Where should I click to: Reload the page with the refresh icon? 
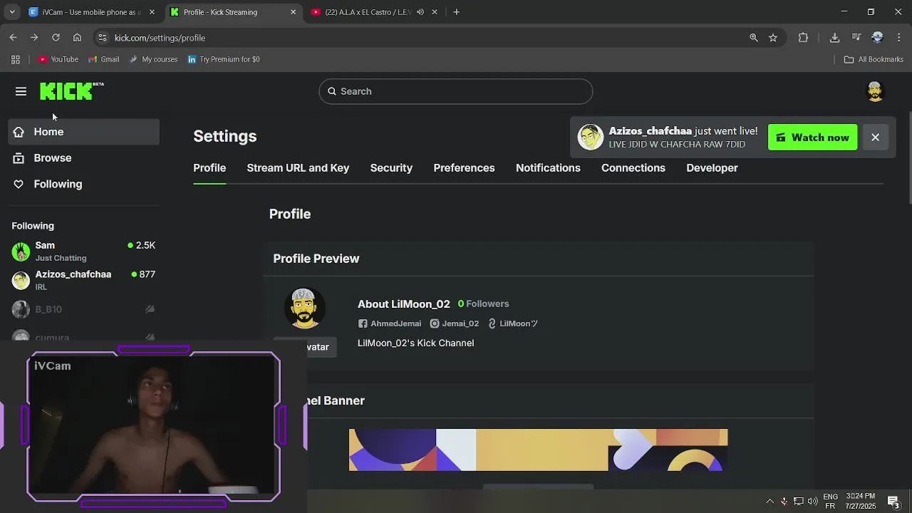(x=56, y=38)
